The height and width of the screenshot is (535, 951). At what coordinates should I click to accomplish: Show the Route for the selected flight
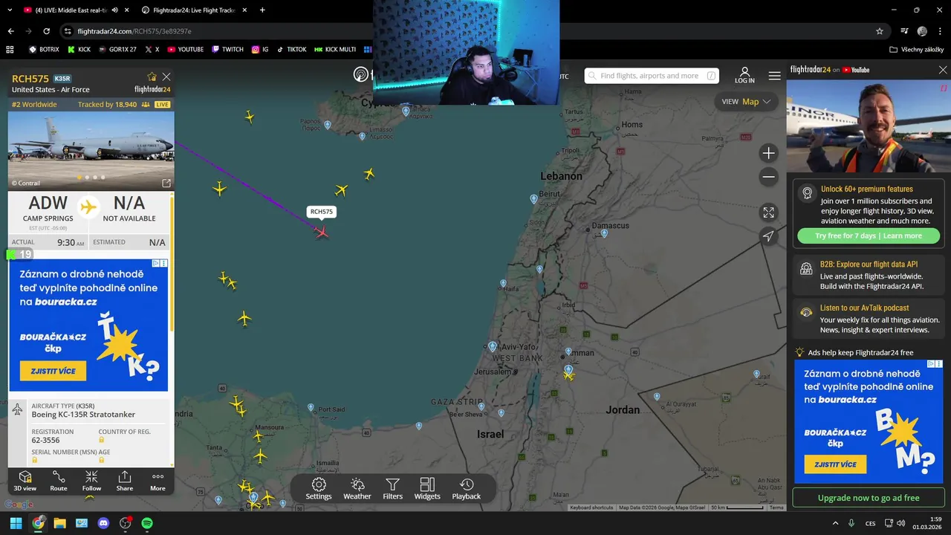coord(59,481)
